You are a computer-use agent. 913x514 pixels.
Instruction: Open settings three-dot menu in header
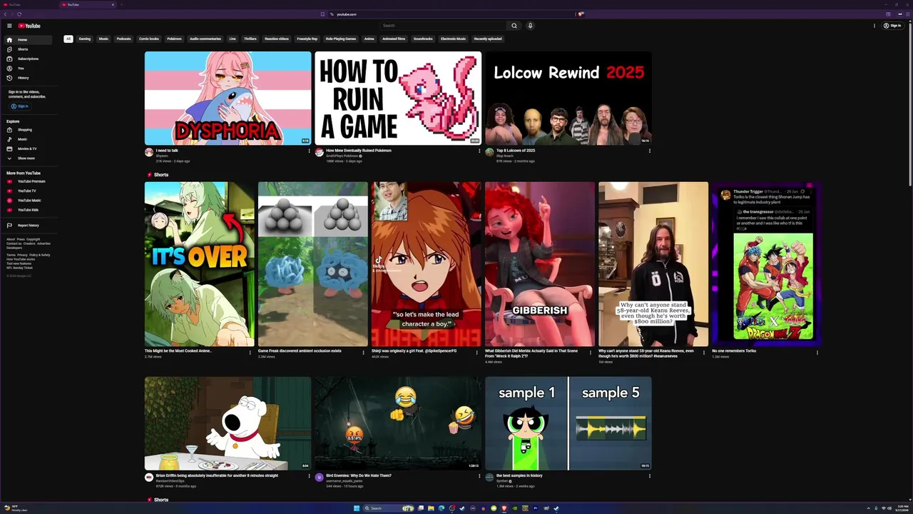coord(874,26)
